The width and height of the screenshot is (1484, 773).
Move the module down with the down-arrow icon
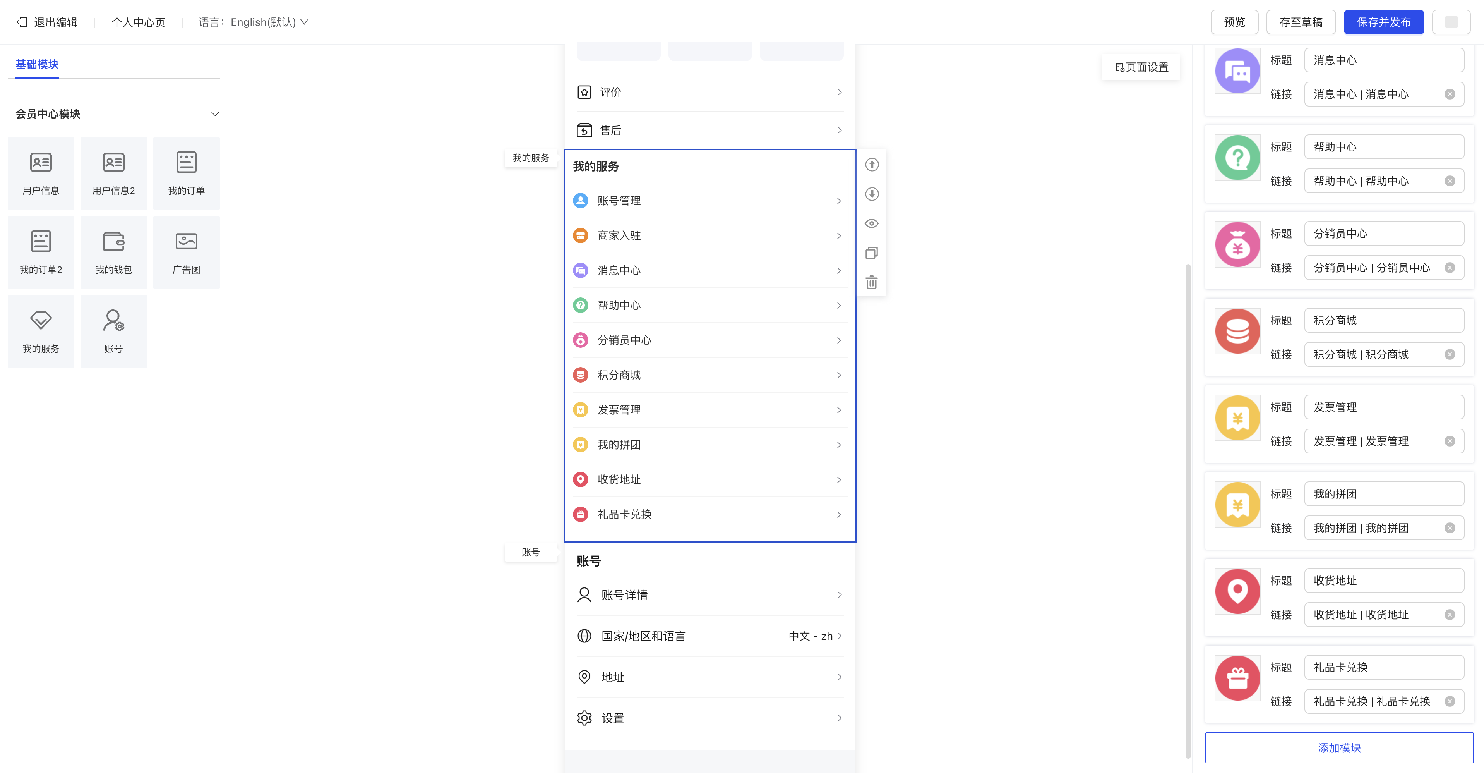(872, 194)
